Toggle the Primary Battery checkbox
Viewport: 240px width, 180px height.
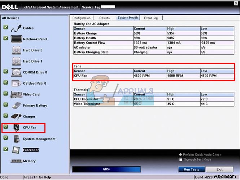point(6,105)
